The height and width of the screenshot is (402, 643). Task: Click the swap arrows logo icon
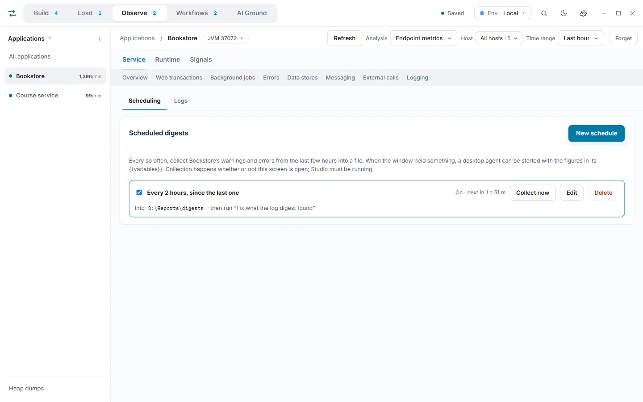click(x=13, y=13)
